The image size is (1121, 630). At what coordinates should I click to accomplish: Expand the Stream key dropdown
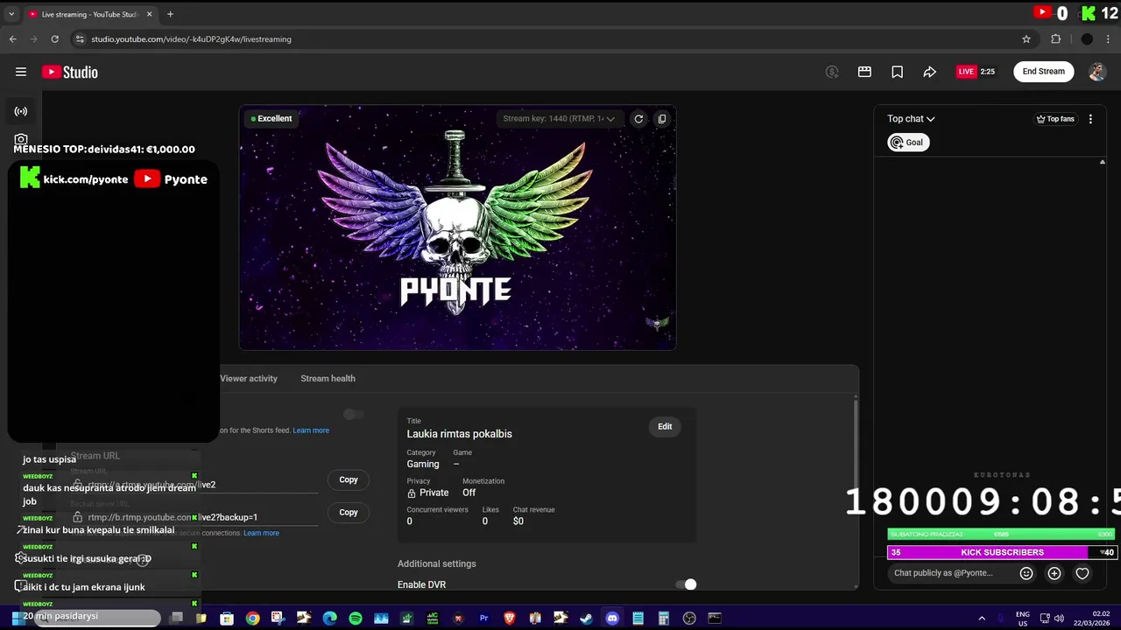[x=559, y=118]
